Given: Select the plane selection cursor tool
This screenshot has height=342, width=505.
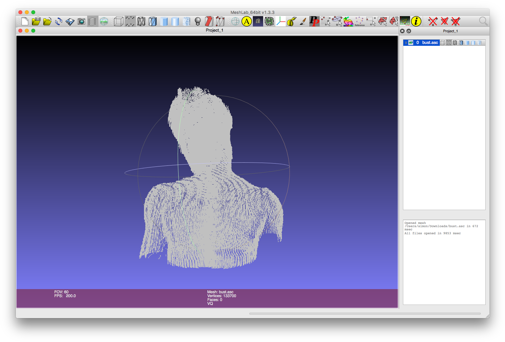Looking at the screenshot, I should point(337,22).
